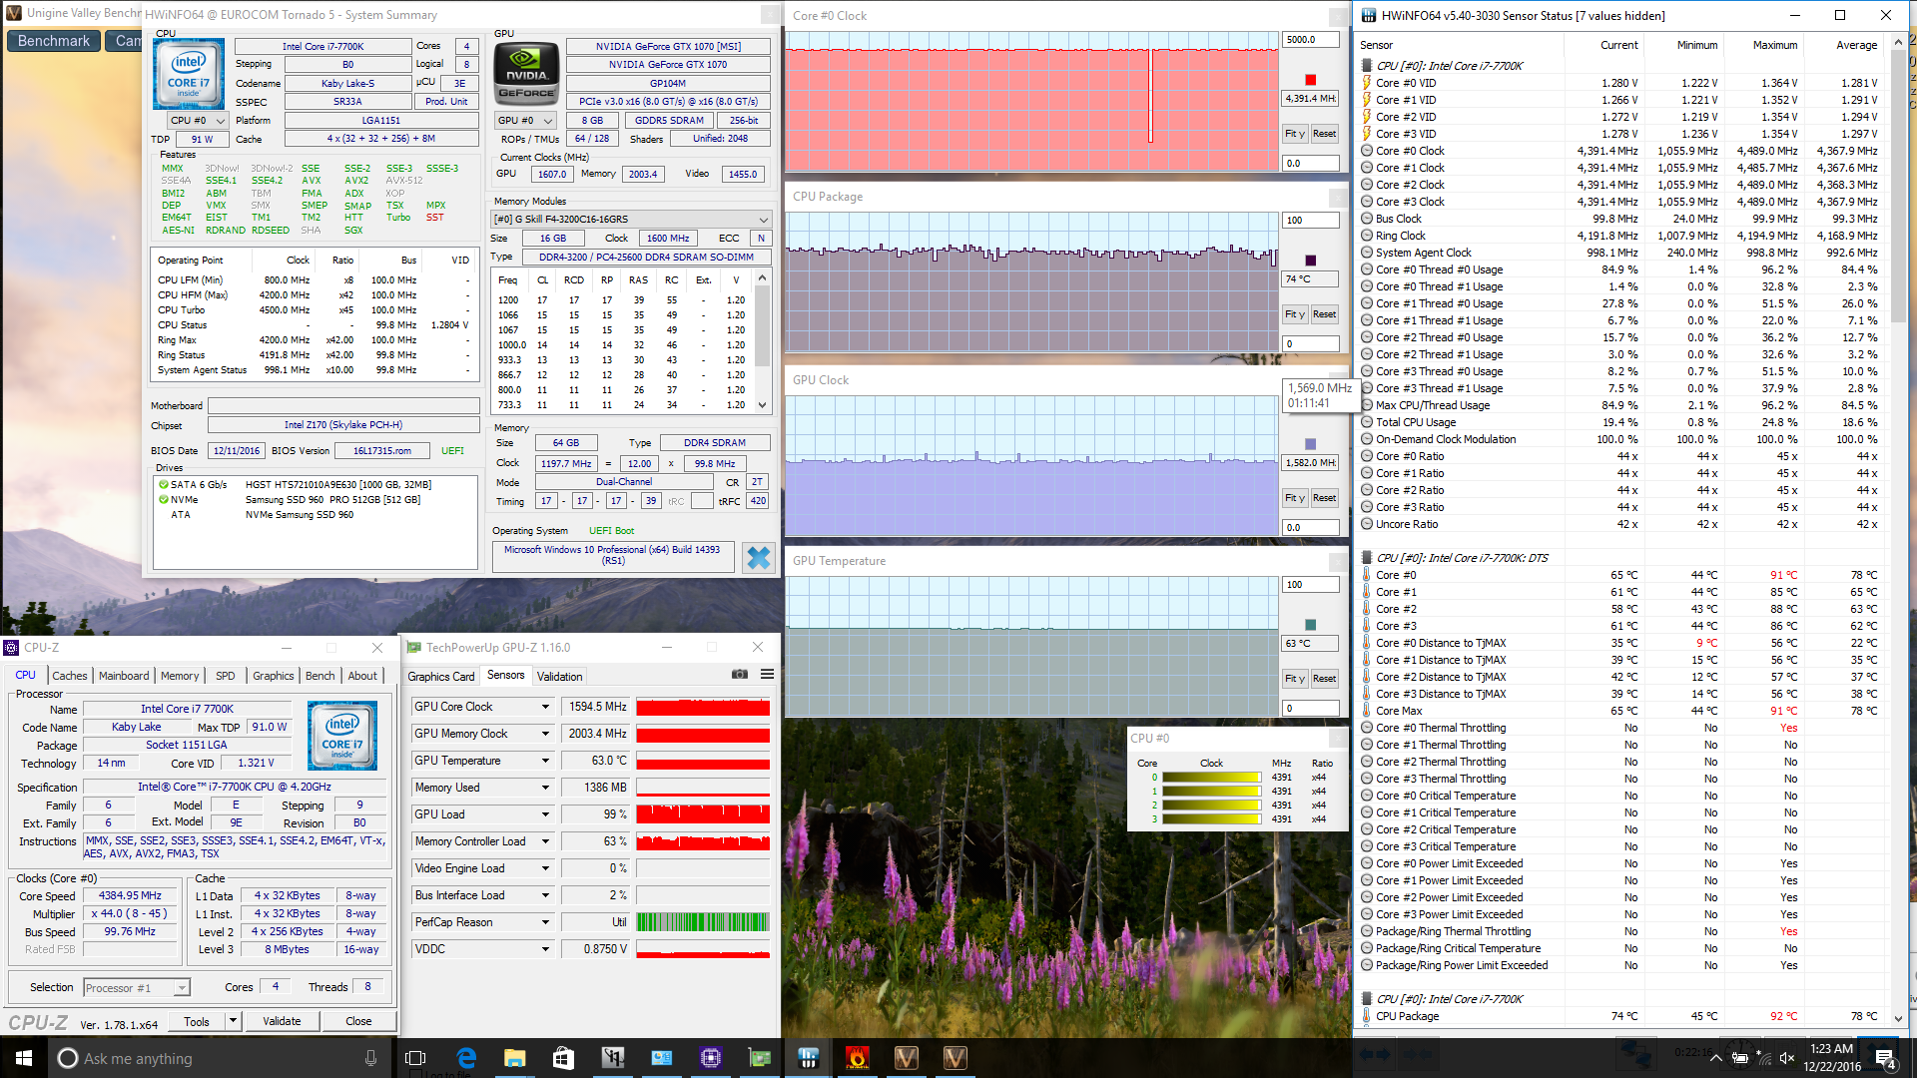Click Fit y on the CPU Package graph
This screenshot has height=1078, width=1917.
pos(1295,314)
